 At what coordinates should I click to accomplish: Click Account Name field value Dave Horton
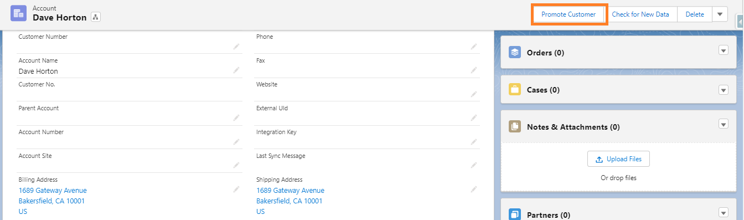tap(38, 71)
